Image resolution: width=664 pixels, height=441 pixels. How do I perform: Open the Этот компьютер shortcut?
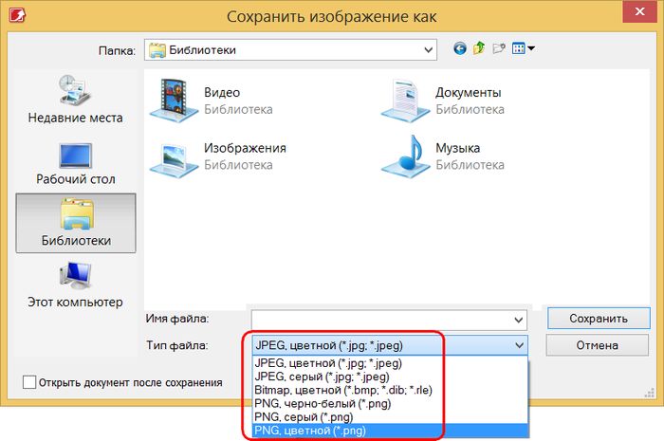pyautogui.click(x=75, y=285)
